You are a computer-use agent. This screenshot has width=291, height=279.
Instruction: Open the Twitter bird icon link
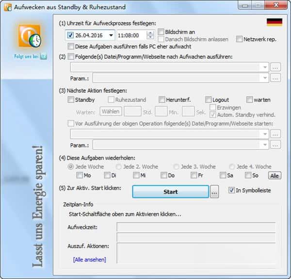tap(44, 56)
